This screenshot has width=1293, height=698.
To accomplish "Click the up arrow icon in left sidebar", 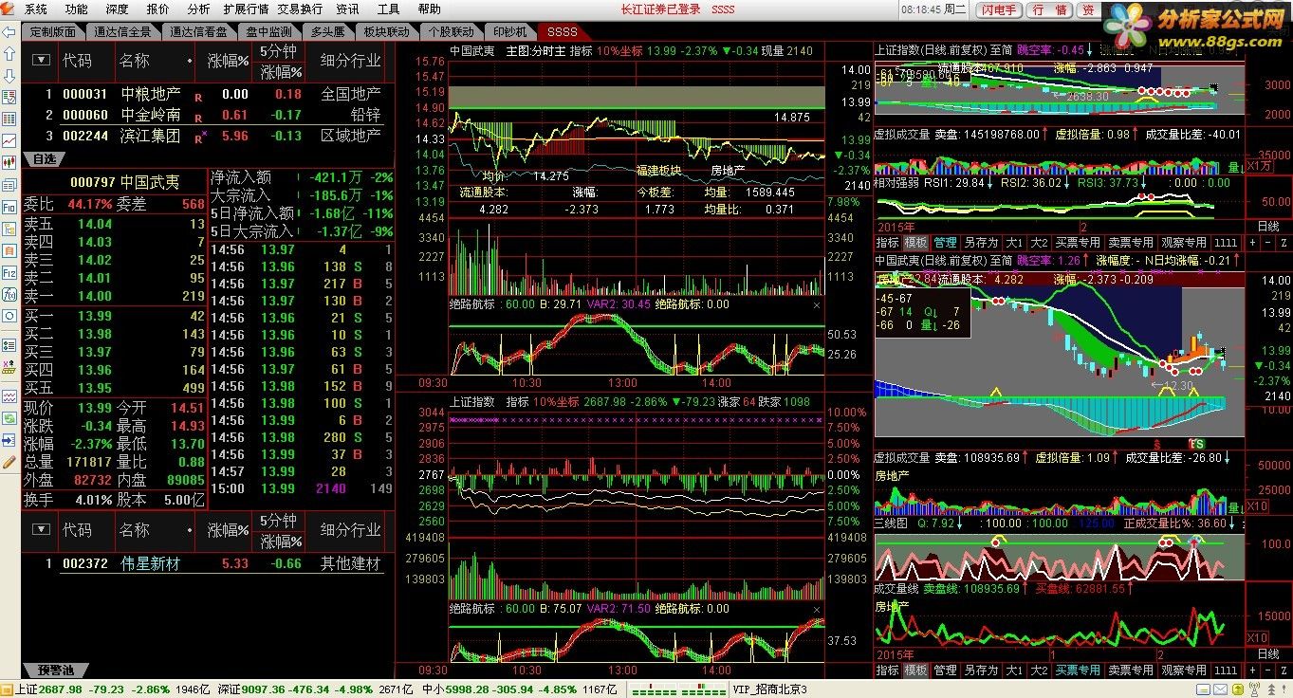I will tap(10, 53).
